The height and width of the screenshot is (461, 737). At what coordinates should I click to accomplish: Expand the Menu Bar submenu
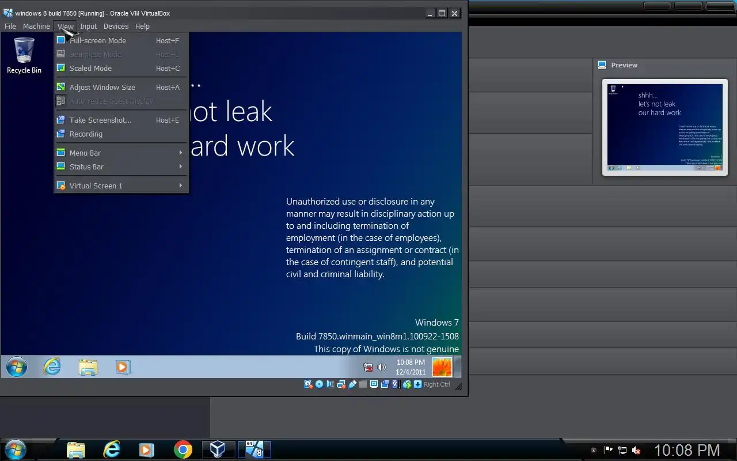(121, 153)
